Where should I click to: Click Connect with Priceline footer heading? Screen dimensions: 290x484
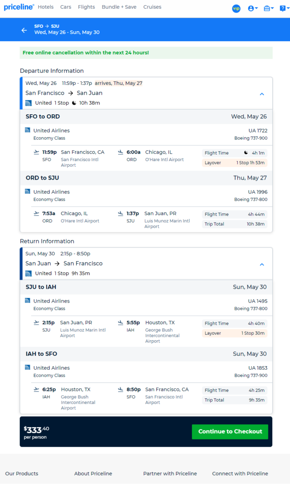coord(240,474)
